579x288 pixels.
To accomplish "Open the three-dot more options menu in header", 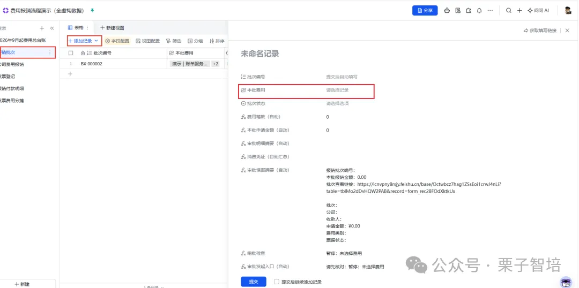I will [490, 10].
